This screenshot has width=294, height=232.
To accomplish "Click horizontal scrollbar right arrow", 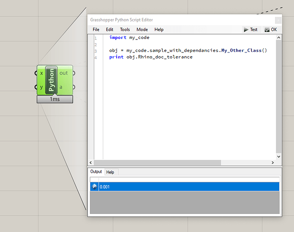I will [273, 162].
